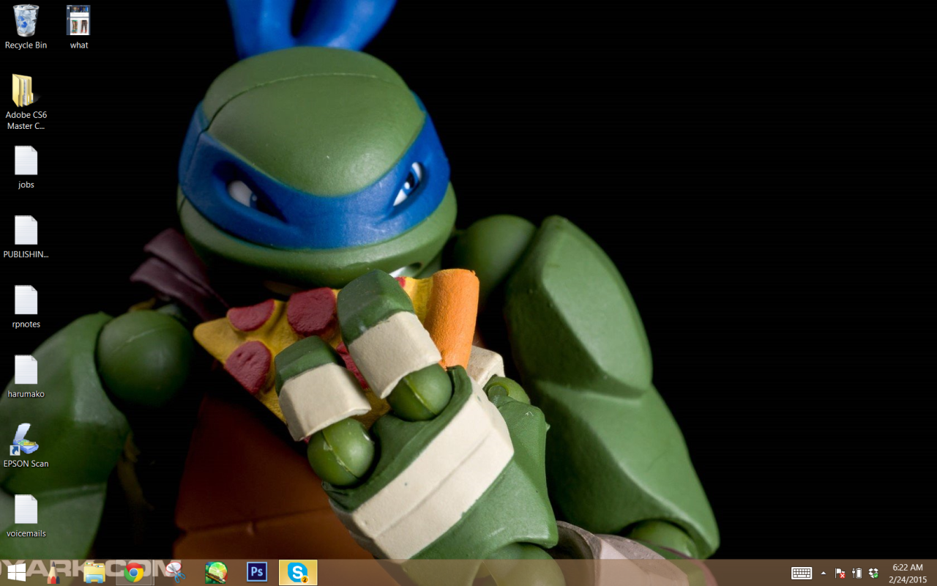Image resolution: width=937 pixels, height=586 pixels.
Task: Open the Dropbox tray icon
Action: click(x=873, y=574)
